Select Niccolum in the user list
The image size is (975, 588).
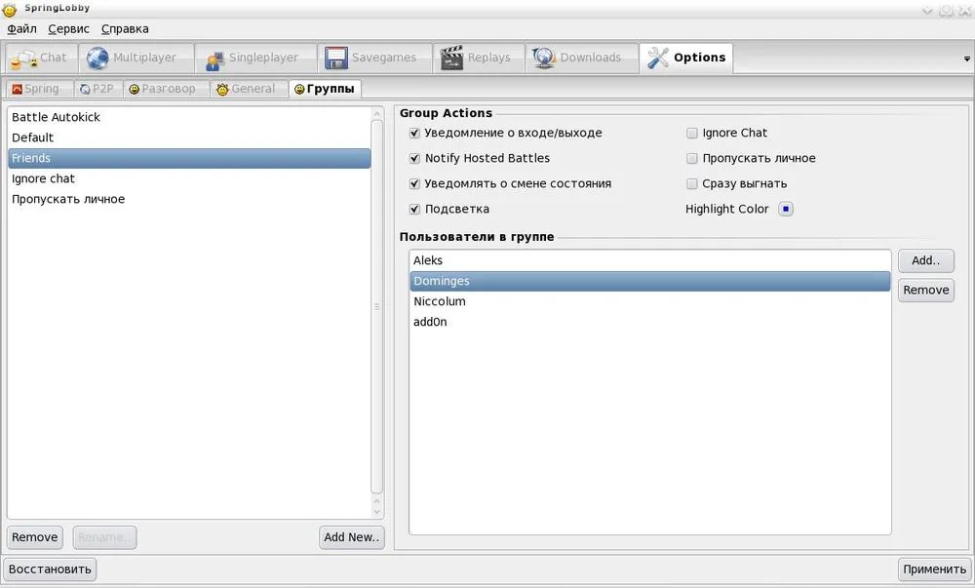[x=440, y=301]
